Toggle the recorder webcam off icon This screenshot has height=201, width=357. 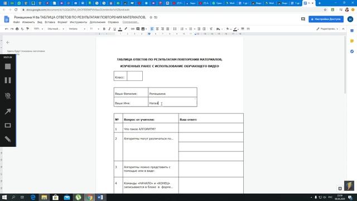[x=8, y=95]
